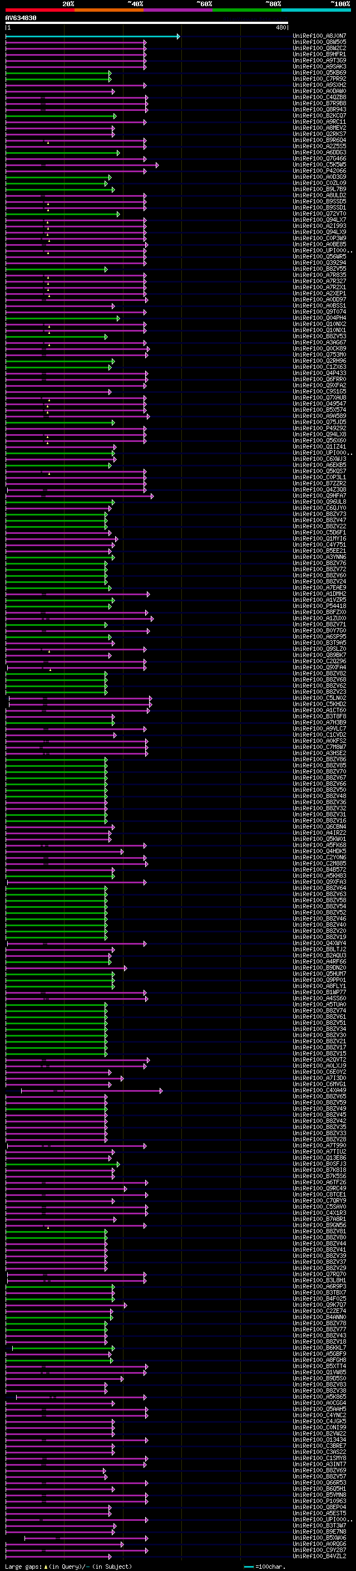Viewport: 356px width, 1571px height.
Task: Click the purple ~60% identity legend segment
Action: pos(179,11)
